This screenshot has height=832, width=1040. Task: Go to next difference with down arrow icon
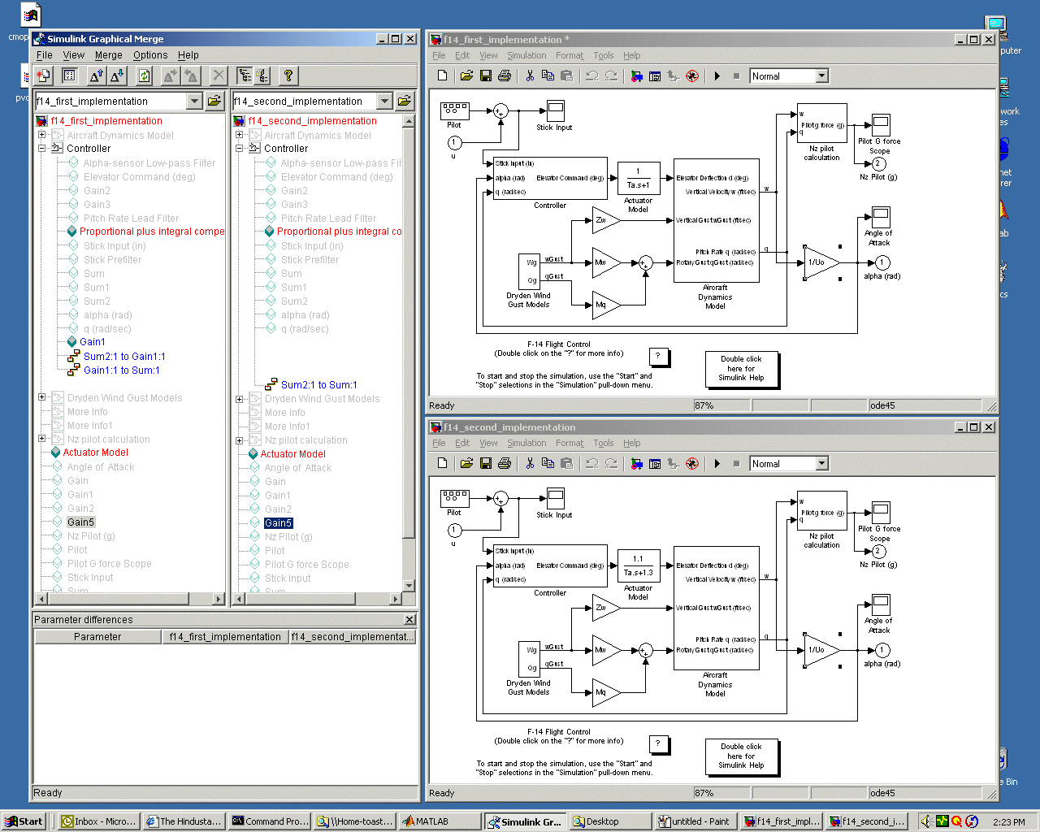(x=117, y=76)
